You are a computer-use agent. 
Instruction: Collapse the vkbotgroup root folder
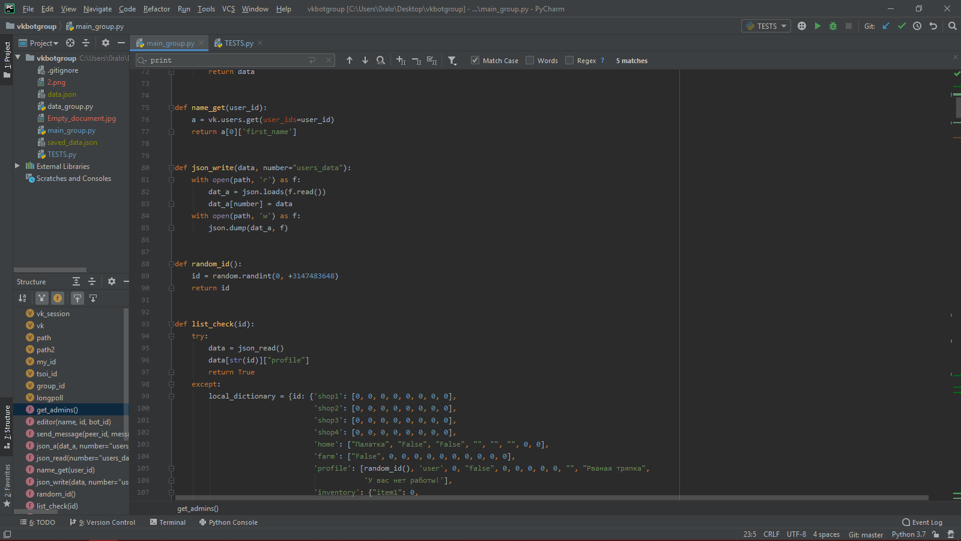pos(18,58)
